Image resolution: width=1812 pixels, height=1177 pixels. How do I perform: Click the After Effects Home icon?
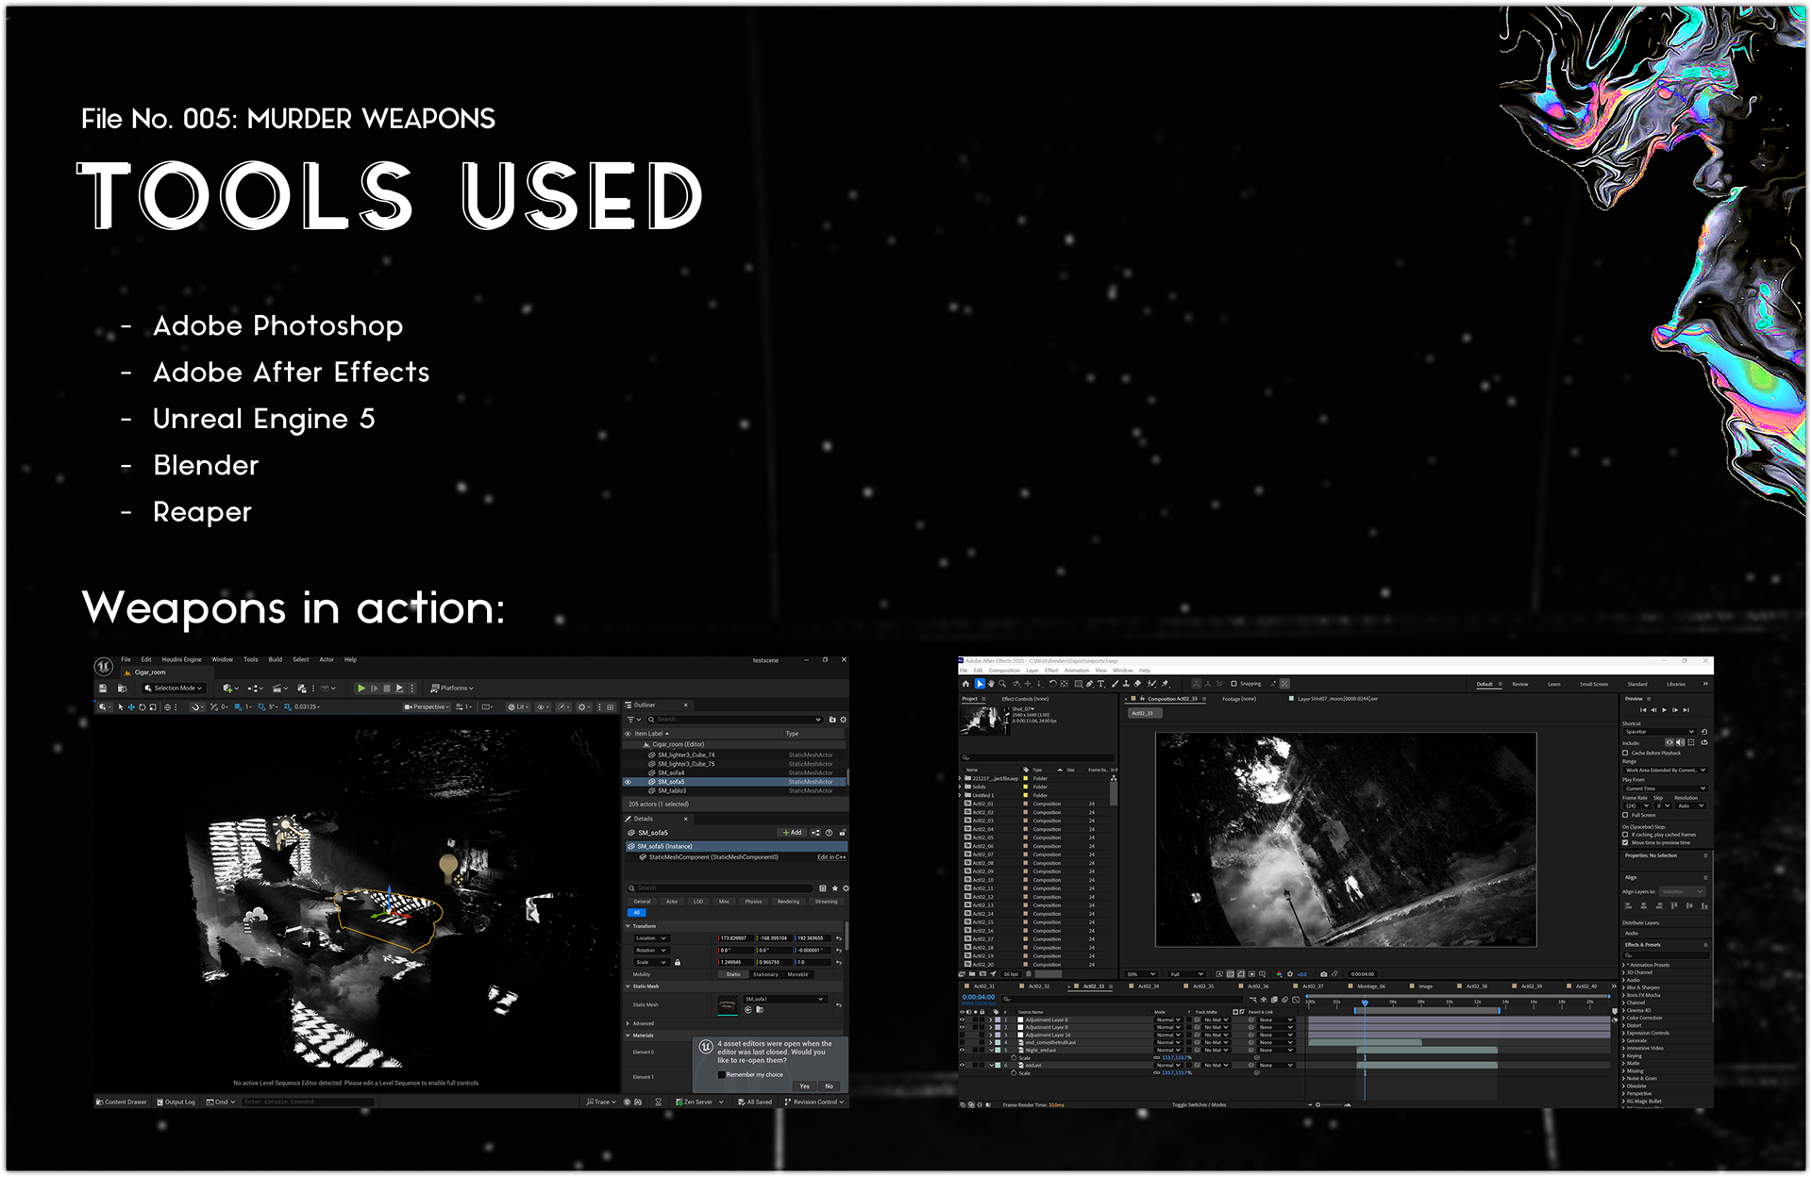pyautogui.click(x=965, y=684)
